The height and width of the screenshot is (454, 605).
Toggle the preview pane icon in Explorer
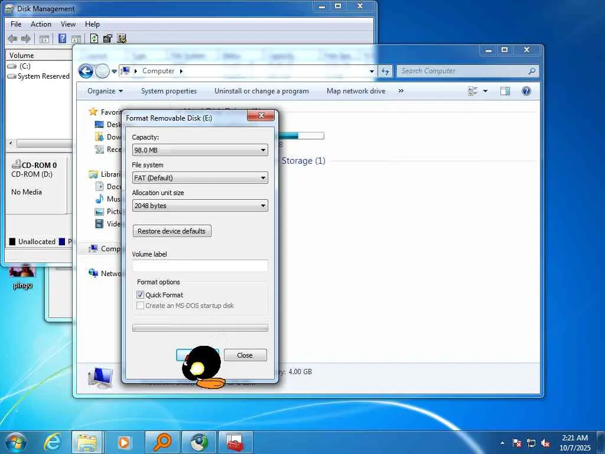[x=505, y=91]
